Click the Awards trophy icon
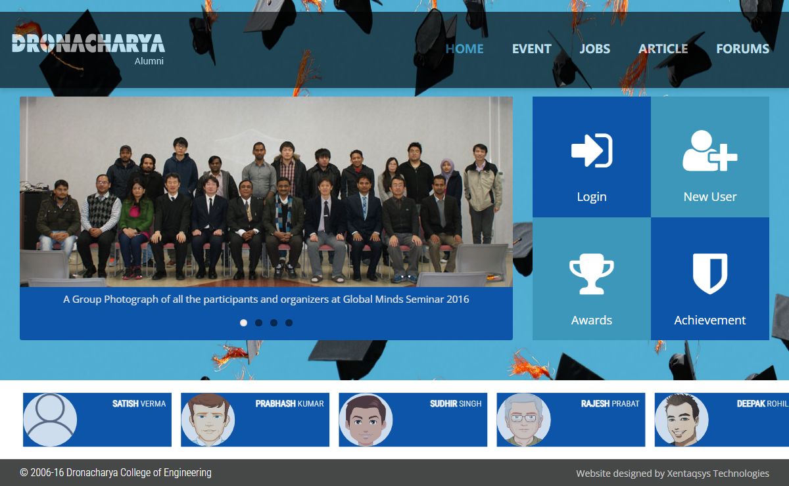The height and width of the screenshot is (486, 789). coord(592,274)
